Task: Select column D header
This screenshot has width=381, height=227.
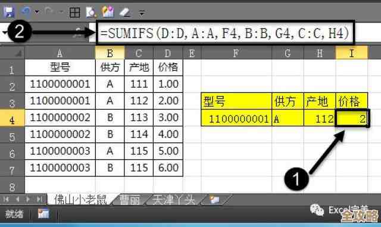Action: pyautogui.click(x=168, y=53)
